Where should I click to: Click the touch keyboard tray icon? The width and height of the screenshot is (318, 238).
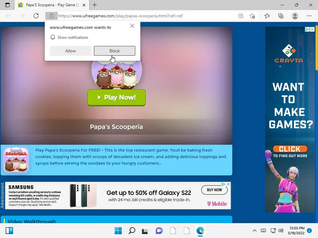(x=263, y=231)
